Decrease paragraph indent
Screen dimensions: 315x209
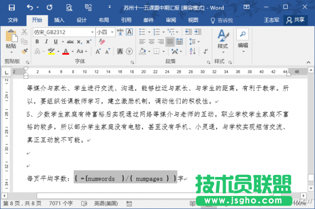pyautogui.click(x=188, y=32)
